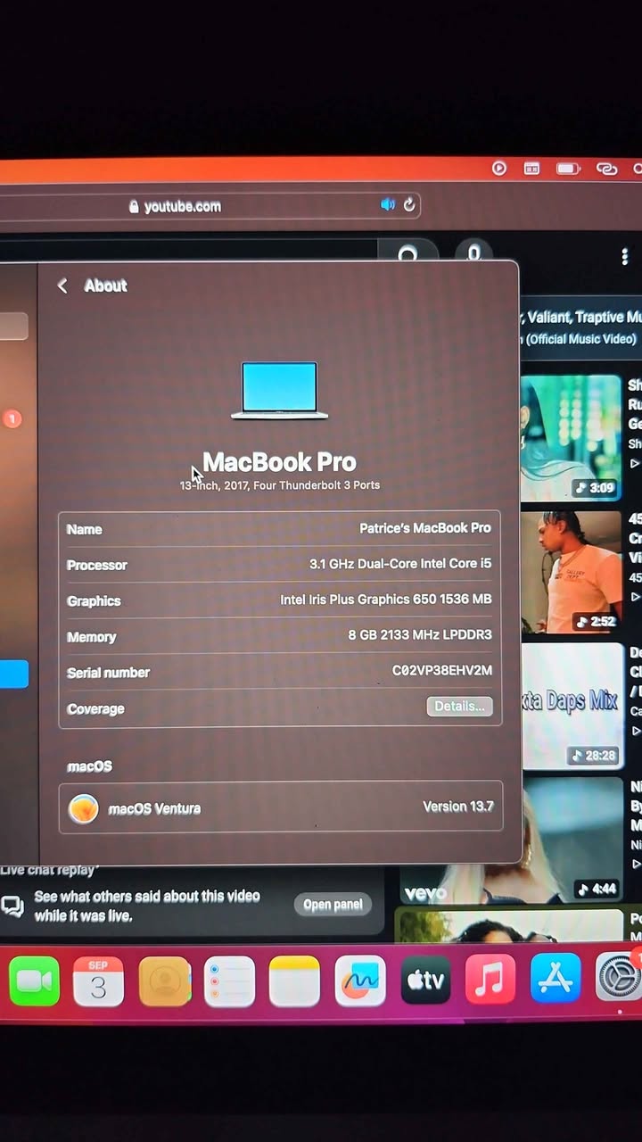
Task: Open Contacts from the Dock
Action: [x=165, y=981]
